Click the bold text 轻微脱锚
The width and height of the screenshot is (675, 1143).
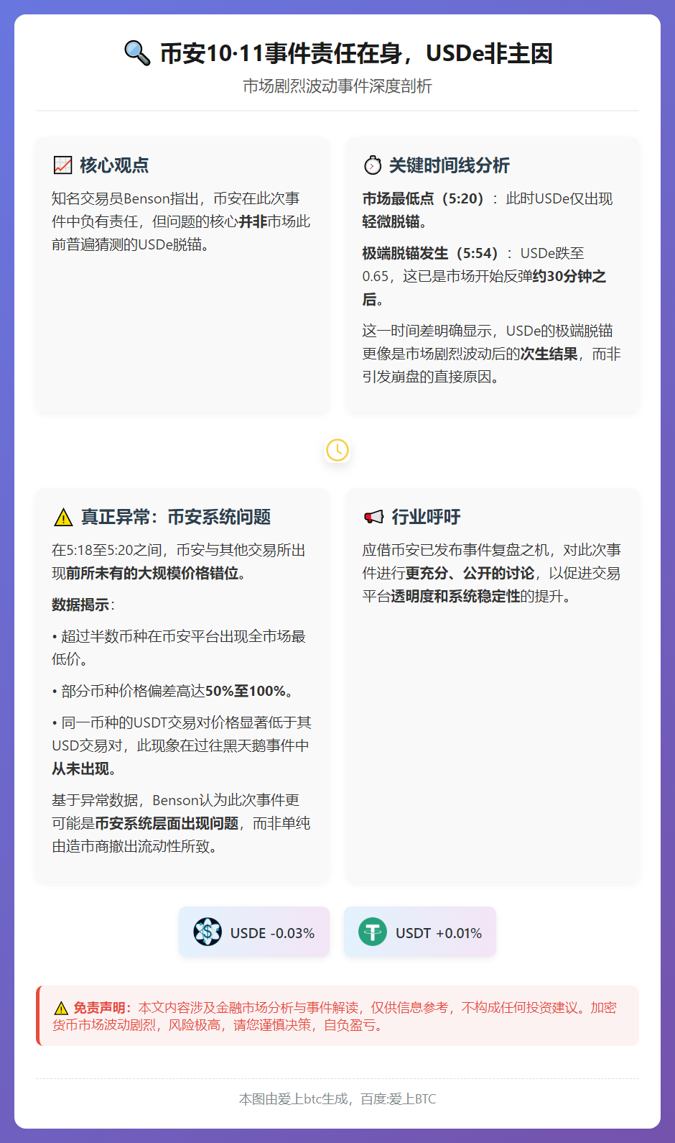(391, 222)
